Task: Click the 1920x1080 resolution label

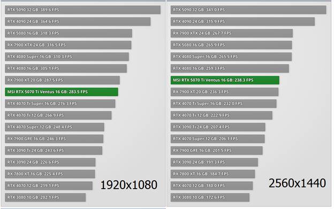Action: 128,185
